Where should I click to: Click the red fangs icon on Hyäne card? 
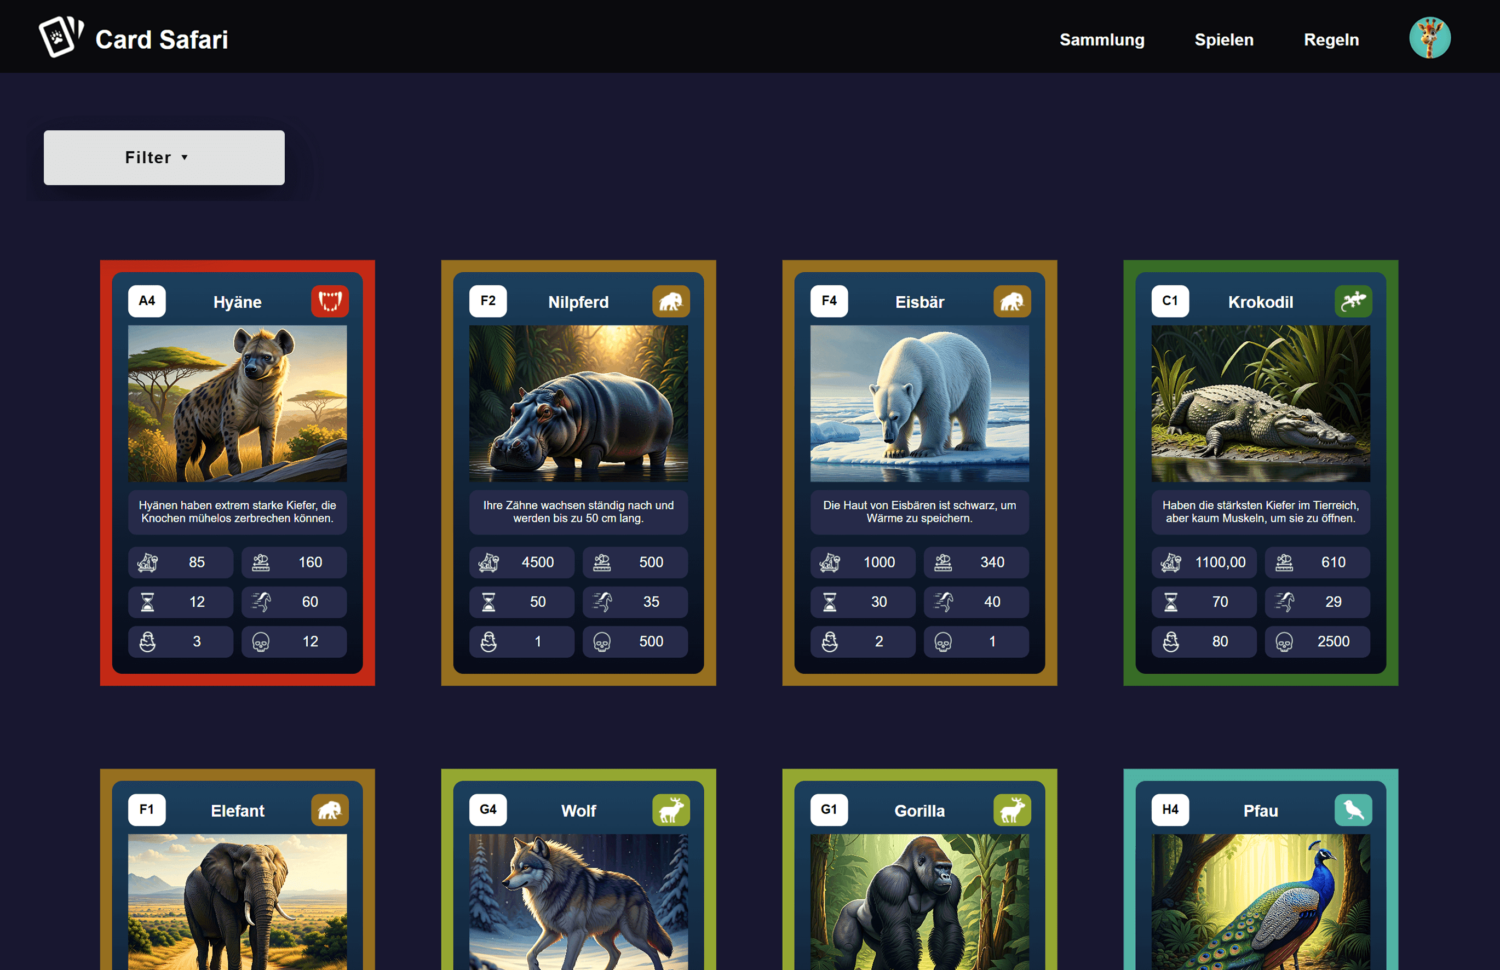pos(329,301)
